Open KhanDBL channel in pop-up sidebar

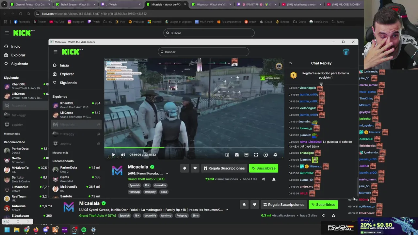[x=76, y=105]
